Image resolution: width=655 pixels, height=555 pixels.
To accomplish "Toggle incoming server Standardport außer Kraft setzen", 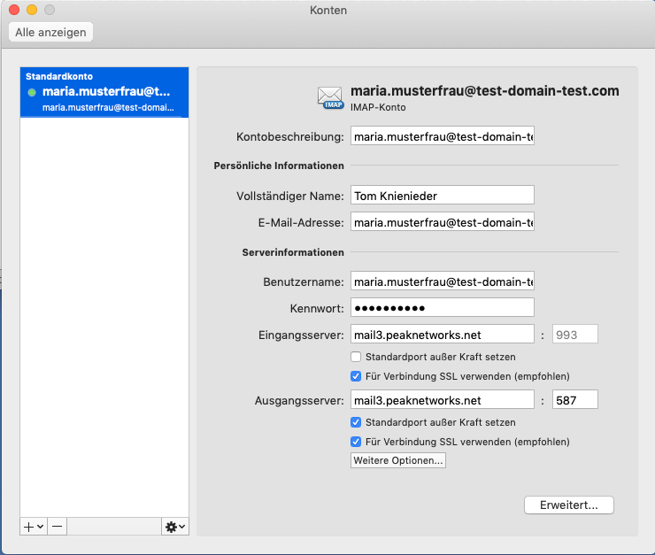I will pos(356,358).
